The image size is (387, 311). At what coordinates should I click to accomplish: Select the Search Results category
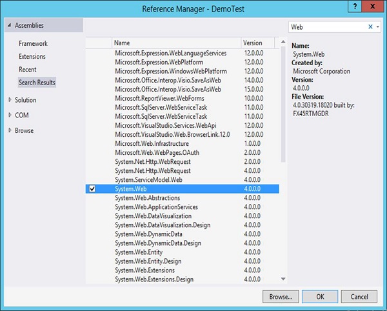(x=37, y=83)
